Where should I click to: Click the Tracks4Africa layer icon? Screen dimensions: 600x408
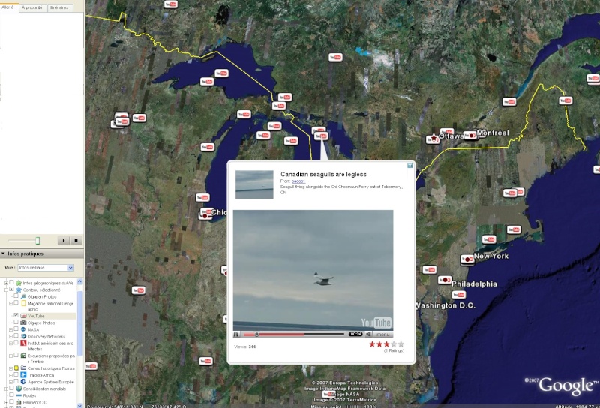coord(23,375)
